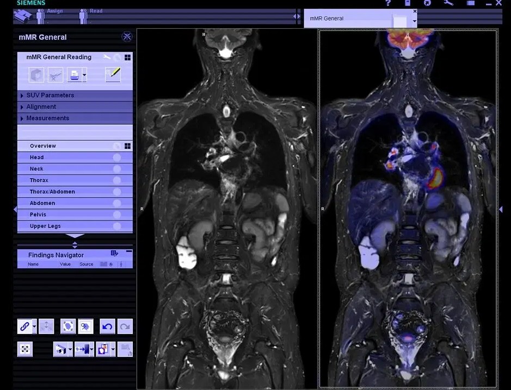
Task: Click the Source column header in Findings Navigator
Action: point(87,264)
